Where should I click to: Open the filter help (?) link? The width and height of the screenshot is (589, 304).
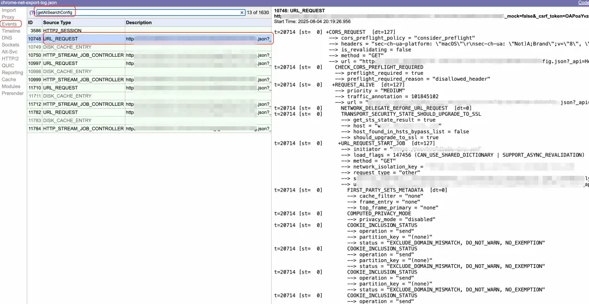click(x=32, y=13)
